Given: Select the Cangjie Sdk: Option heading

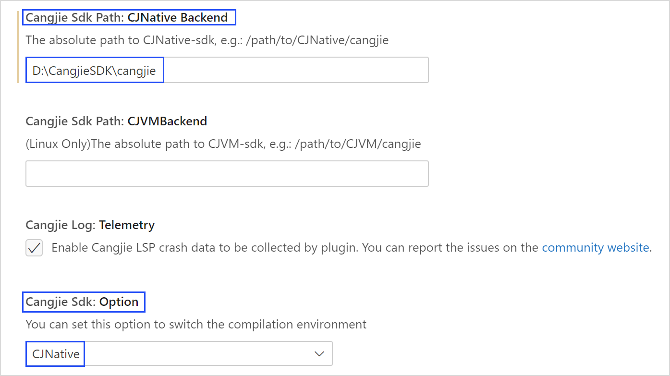Looking at the screenshot, I should (82, 302).
